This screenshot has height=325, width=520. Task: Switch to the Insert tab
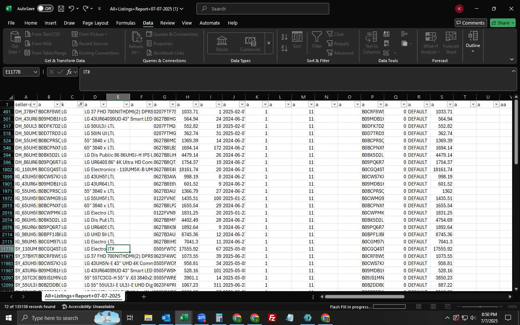51,23
